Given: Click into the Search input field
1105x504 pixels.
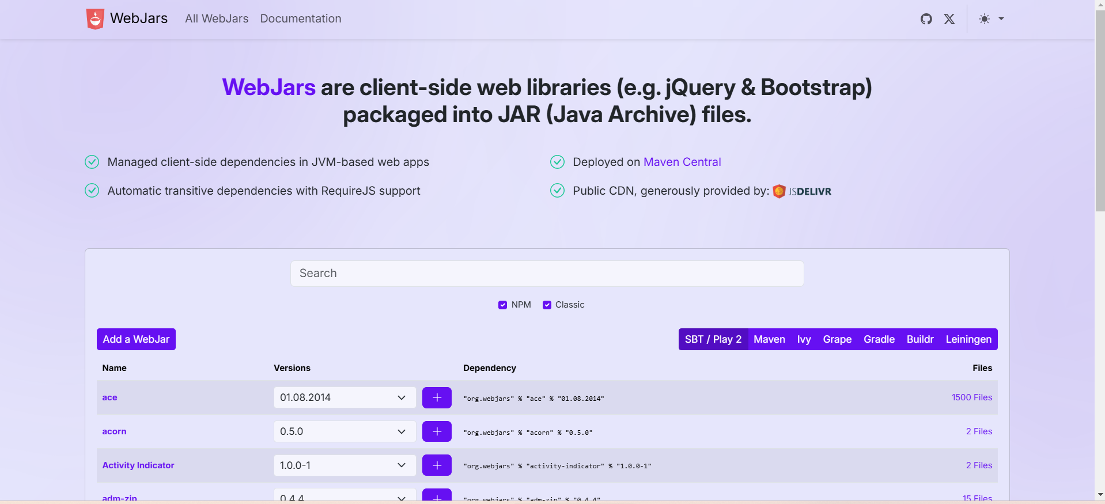Looking at the screenshot, I should pyautogui.click(x=547, y=274).
